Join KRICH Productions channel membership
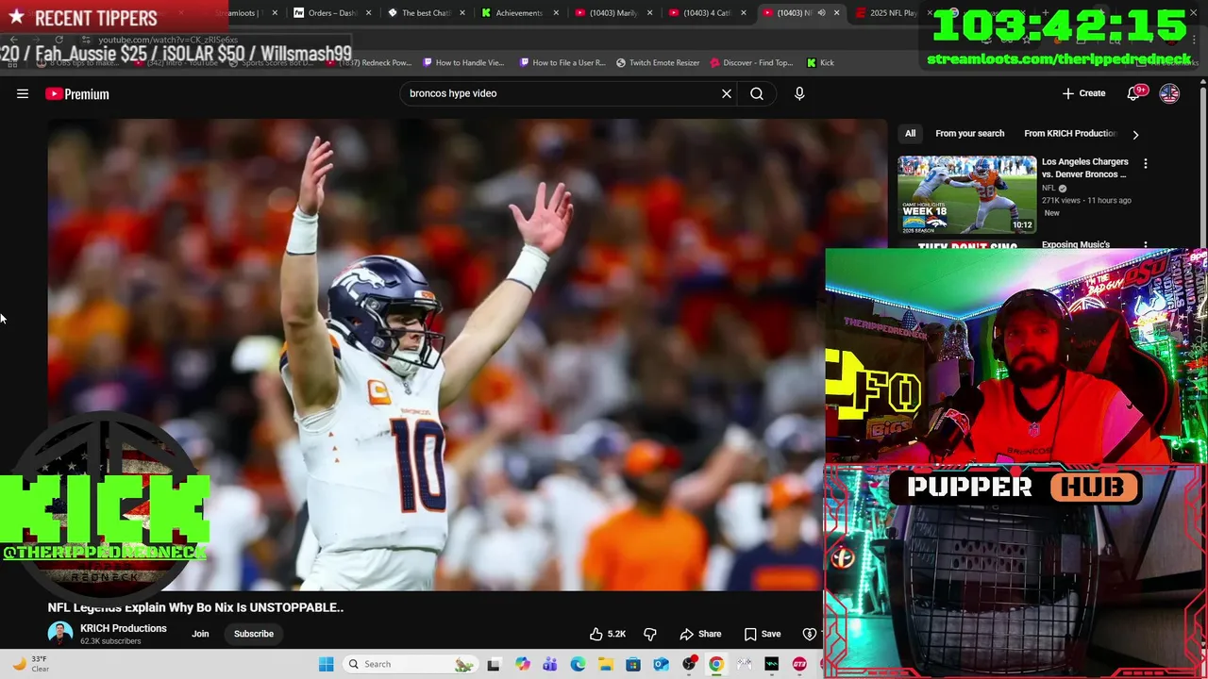Viewport: 1208px width, 679px height. (x=200, y=634)
